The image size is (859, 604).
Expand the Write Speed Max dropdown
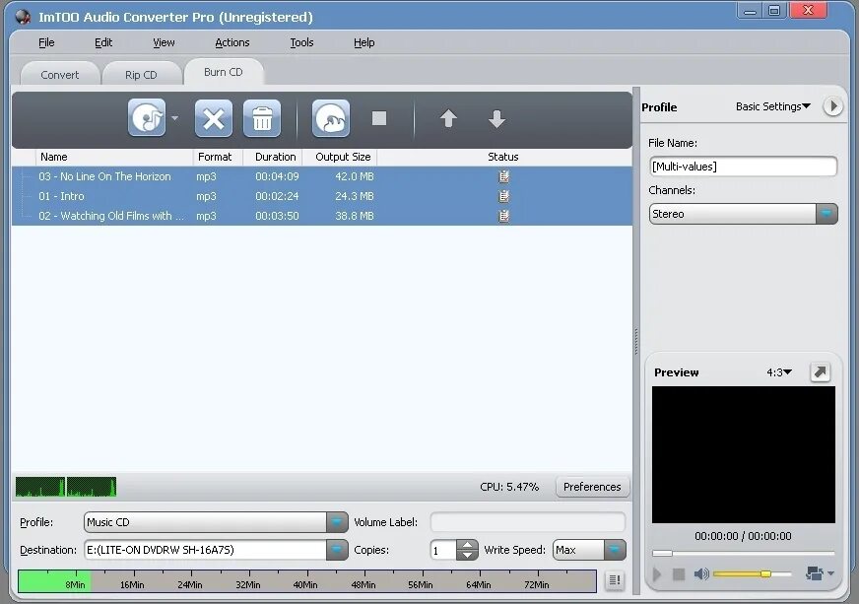point(615,549)
